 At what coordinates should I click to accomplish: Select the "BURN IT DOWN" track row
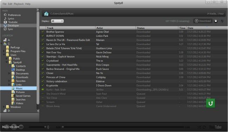point(134,36)
